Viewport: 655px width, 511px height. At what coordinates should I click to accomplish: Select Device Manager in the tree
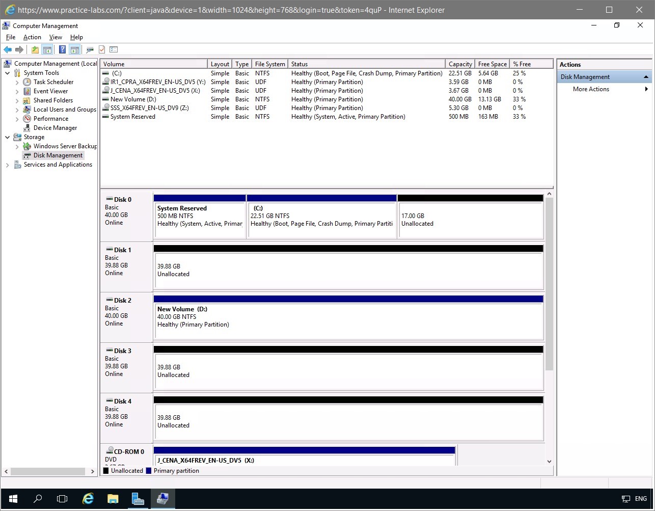55,128
